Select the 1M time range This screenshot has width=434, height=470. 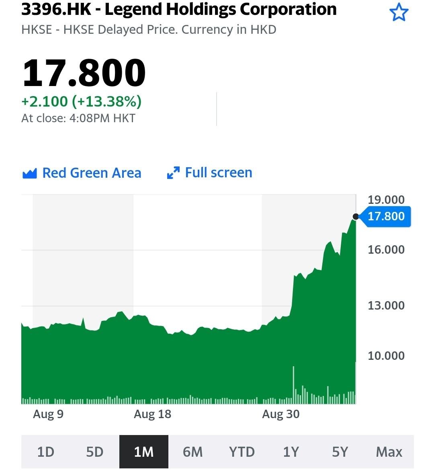pyautogui.click(x=144, y=452)
